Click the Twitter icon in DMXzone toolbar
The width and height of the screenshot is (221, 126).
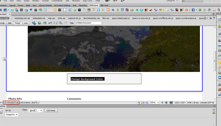(x=98, y=10)
